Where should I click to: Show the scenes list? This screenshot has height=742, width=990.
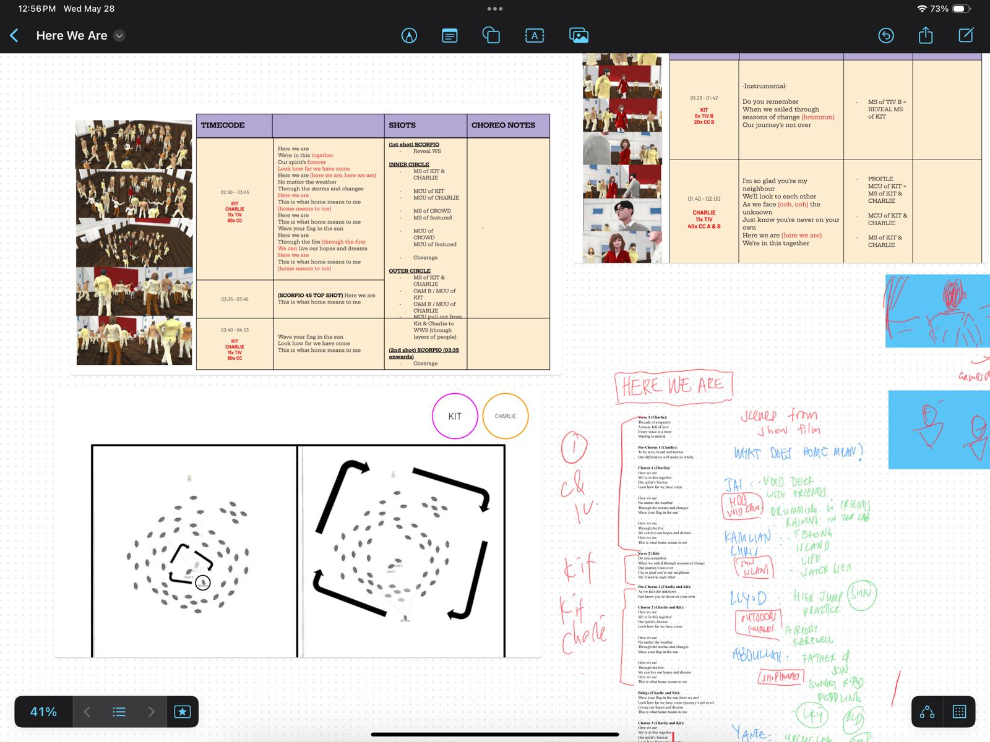(119, 712)
